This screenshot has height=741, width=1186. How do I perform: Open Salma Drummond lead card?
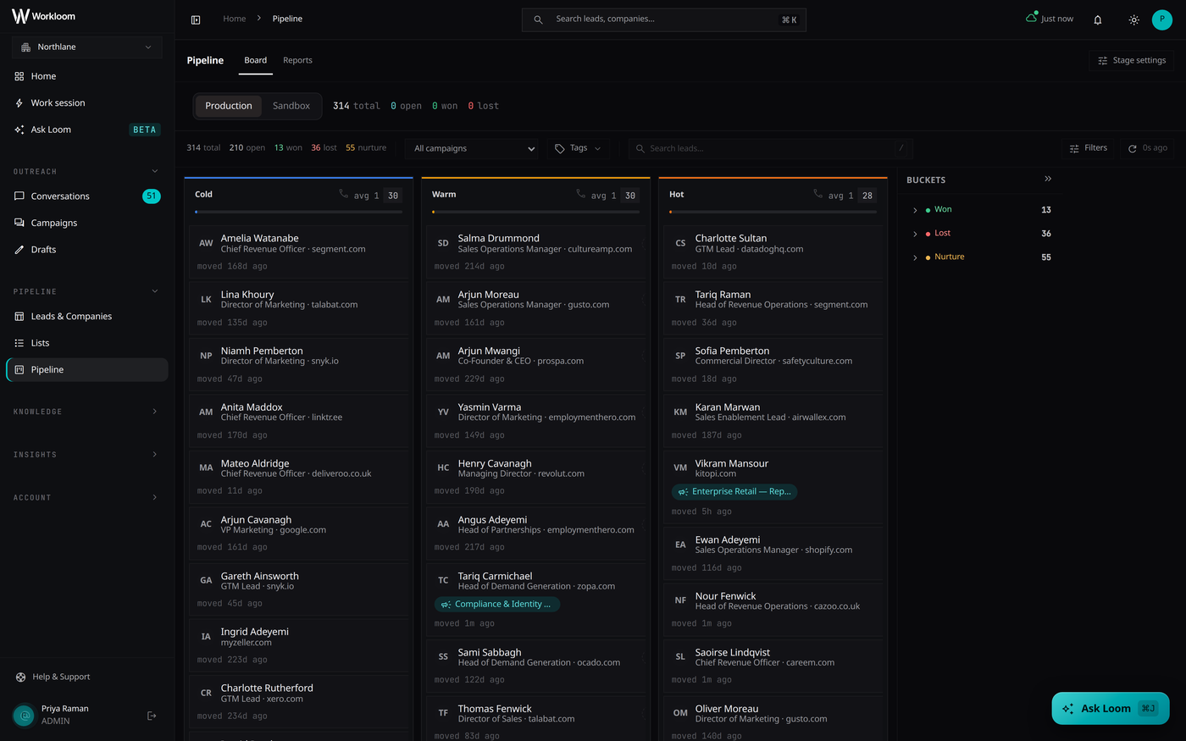(535, 252)
